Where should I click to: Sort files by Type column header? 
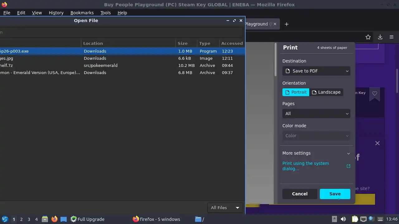208,43
